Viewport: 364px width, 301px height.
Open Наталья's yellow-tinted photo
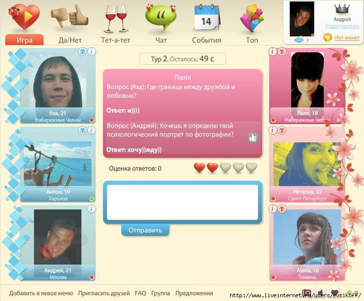307,164
